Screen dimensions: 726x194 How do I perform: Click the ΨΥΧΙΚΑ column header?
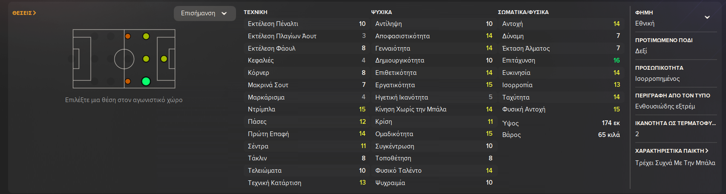coord(381,12)
